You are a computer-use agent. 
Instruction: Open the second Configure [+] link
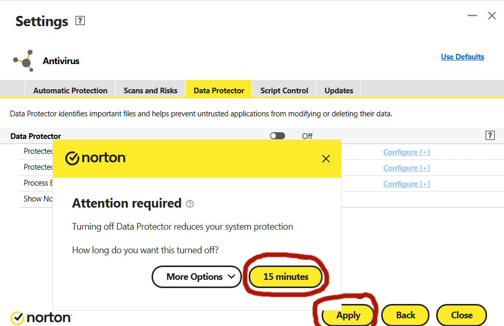tap(406, 168)
